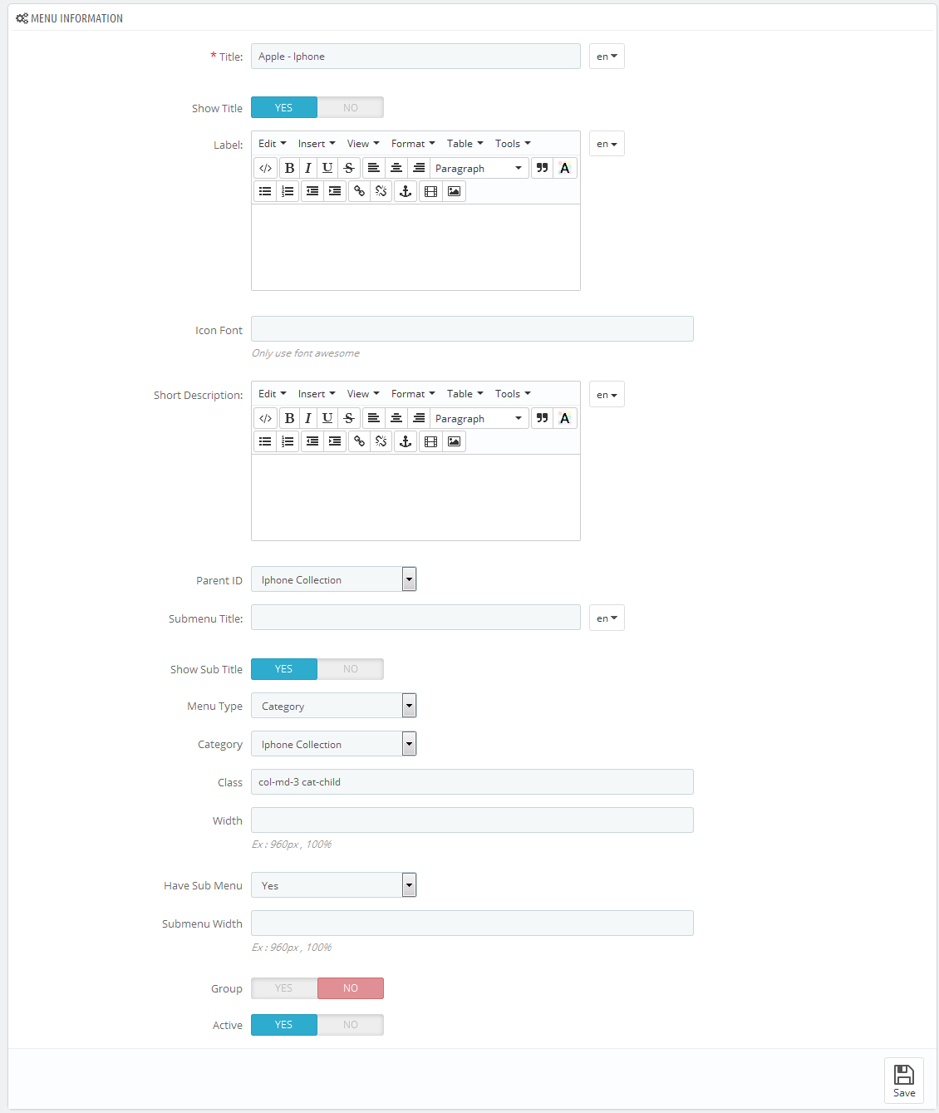
Task: Click strikethrough icon in Short Description editor
Action: (349, 418)
